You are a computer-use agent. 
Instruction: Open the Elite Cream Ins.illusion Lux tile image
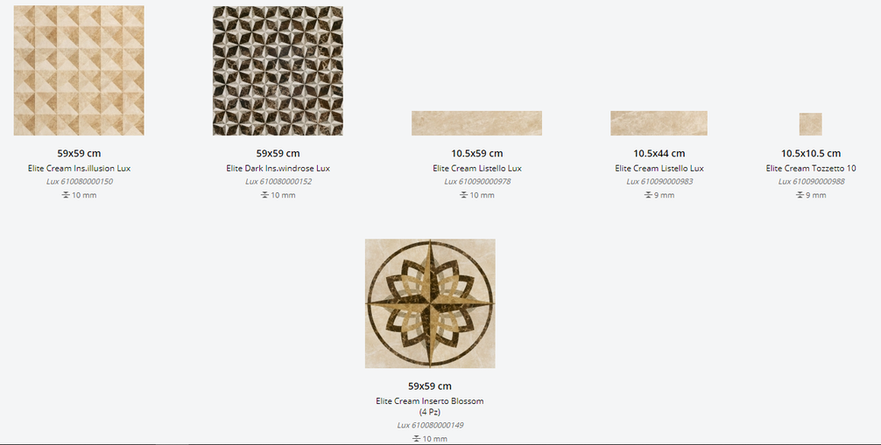pyautogui.click(x=79, y=71)
